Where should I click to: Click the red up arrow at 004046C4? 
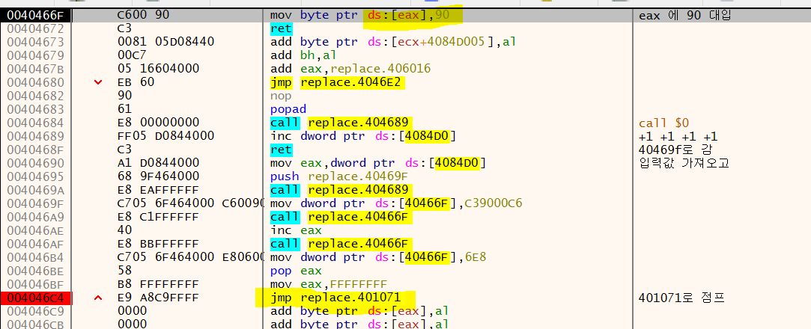pyautogui.click(x=98, y=298)
